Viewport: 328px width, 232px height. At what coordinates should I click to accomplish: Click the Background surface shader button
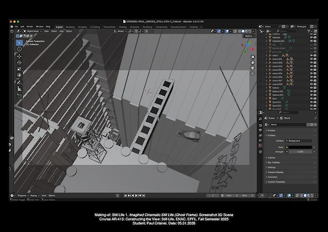[300, 141]
